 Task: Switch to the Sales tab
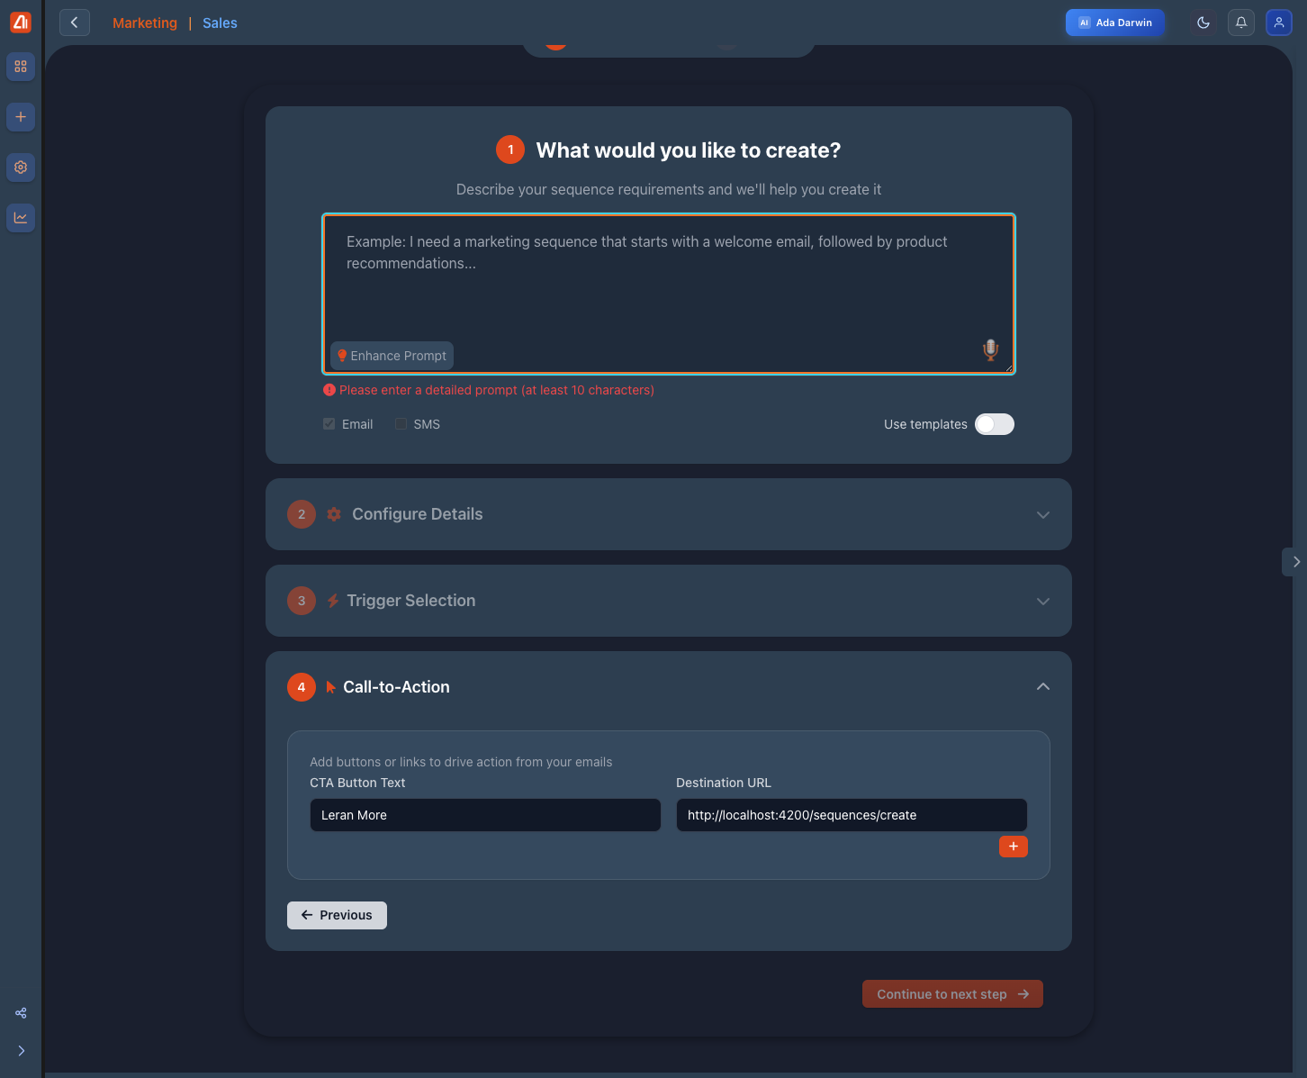pos(220,23)
